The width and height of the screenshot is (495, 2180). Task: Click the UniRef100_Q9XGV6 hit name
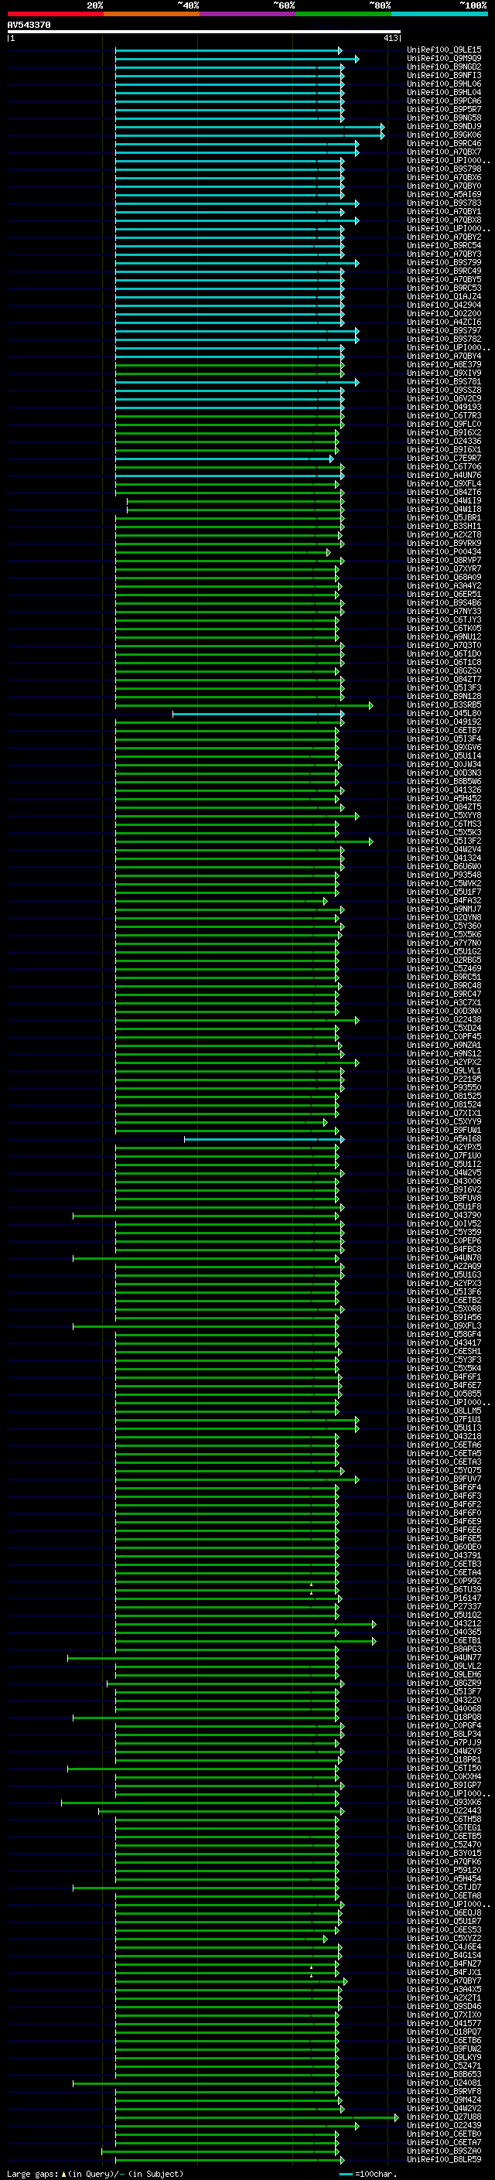click(444, 747)
